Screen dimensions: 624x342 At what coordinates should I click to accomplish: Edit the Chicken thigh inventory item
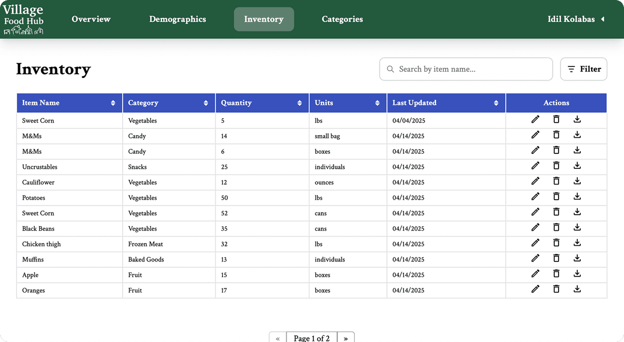coord(535,243)
